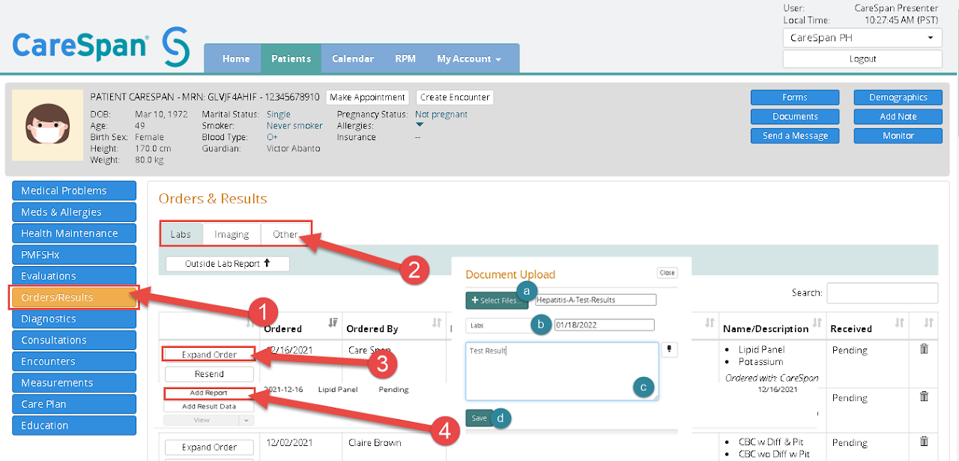Screen dimensions: 959x461
Task: Click the patient avatar picture
Action: click(x=48, y=126)
